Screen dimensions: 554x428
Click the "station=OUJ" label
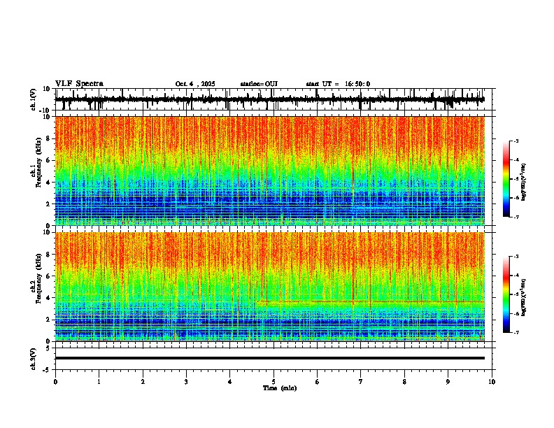click(x=259, y=84)
